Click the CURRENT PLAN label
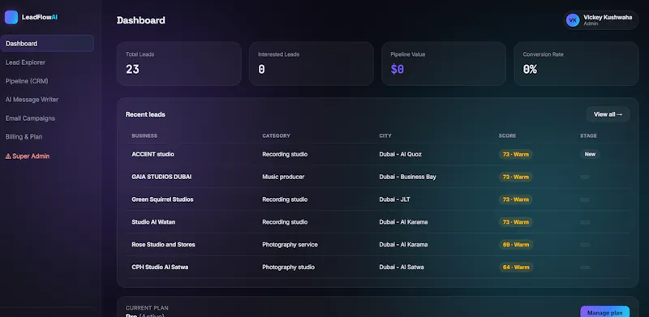This screenshot has width=649, height=317. pyautogui.click(x=147, y=308)
